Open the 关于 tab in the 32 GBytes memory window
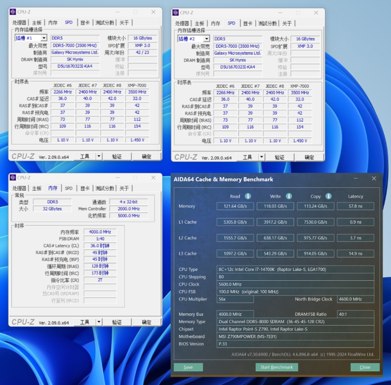 [x=124, y=188]
